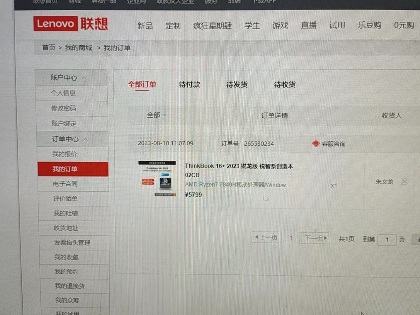Go to 我的商城 via the breadcrumb
The height and width of the screenshot is (315, 420).
point(78,48)
